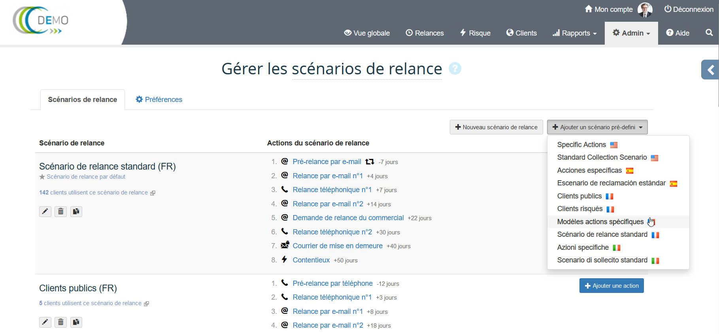Click the trash icon for Clients publics
Viewport: 719px width, 334px height.
click(60, 322)
